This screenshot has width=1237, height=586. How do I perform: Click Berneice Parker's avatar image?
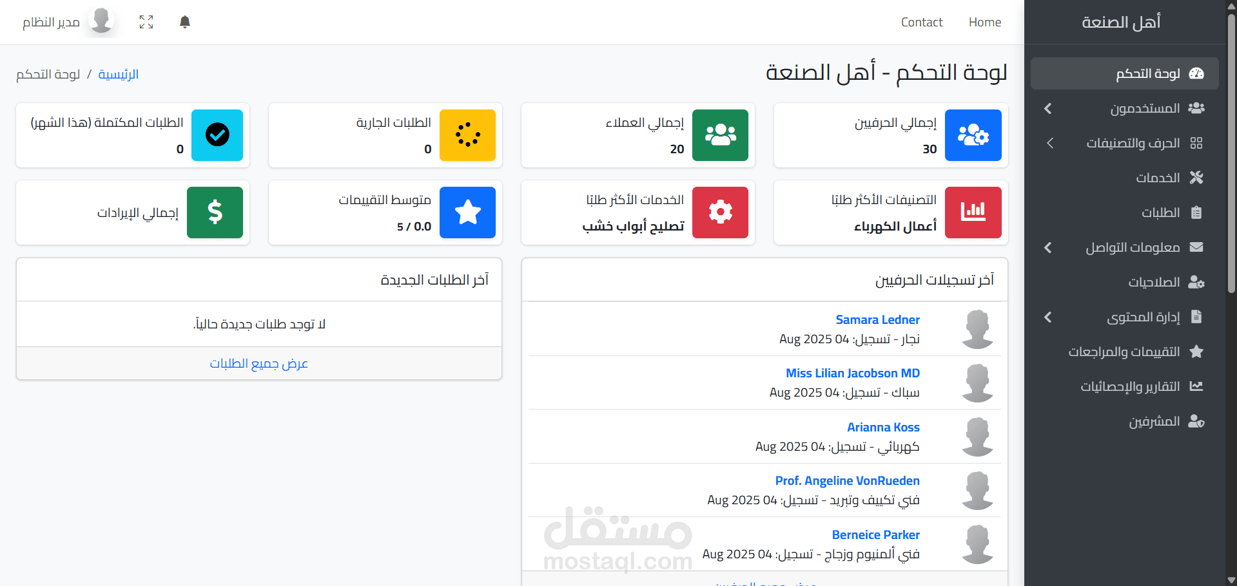coord(978,544)
